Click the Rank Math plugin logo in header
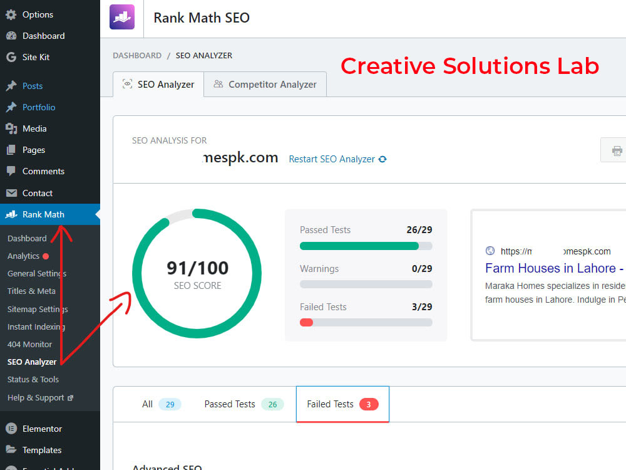 [121, 17]
